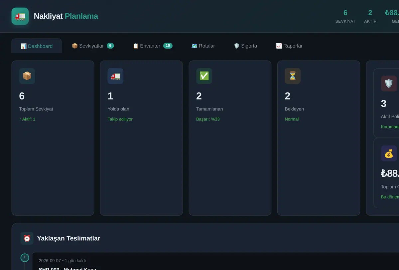Screen dimensions: 399x270
Task: Click the package icon on Toplam Sevkiyat card
Action: (x=27, y=76)
